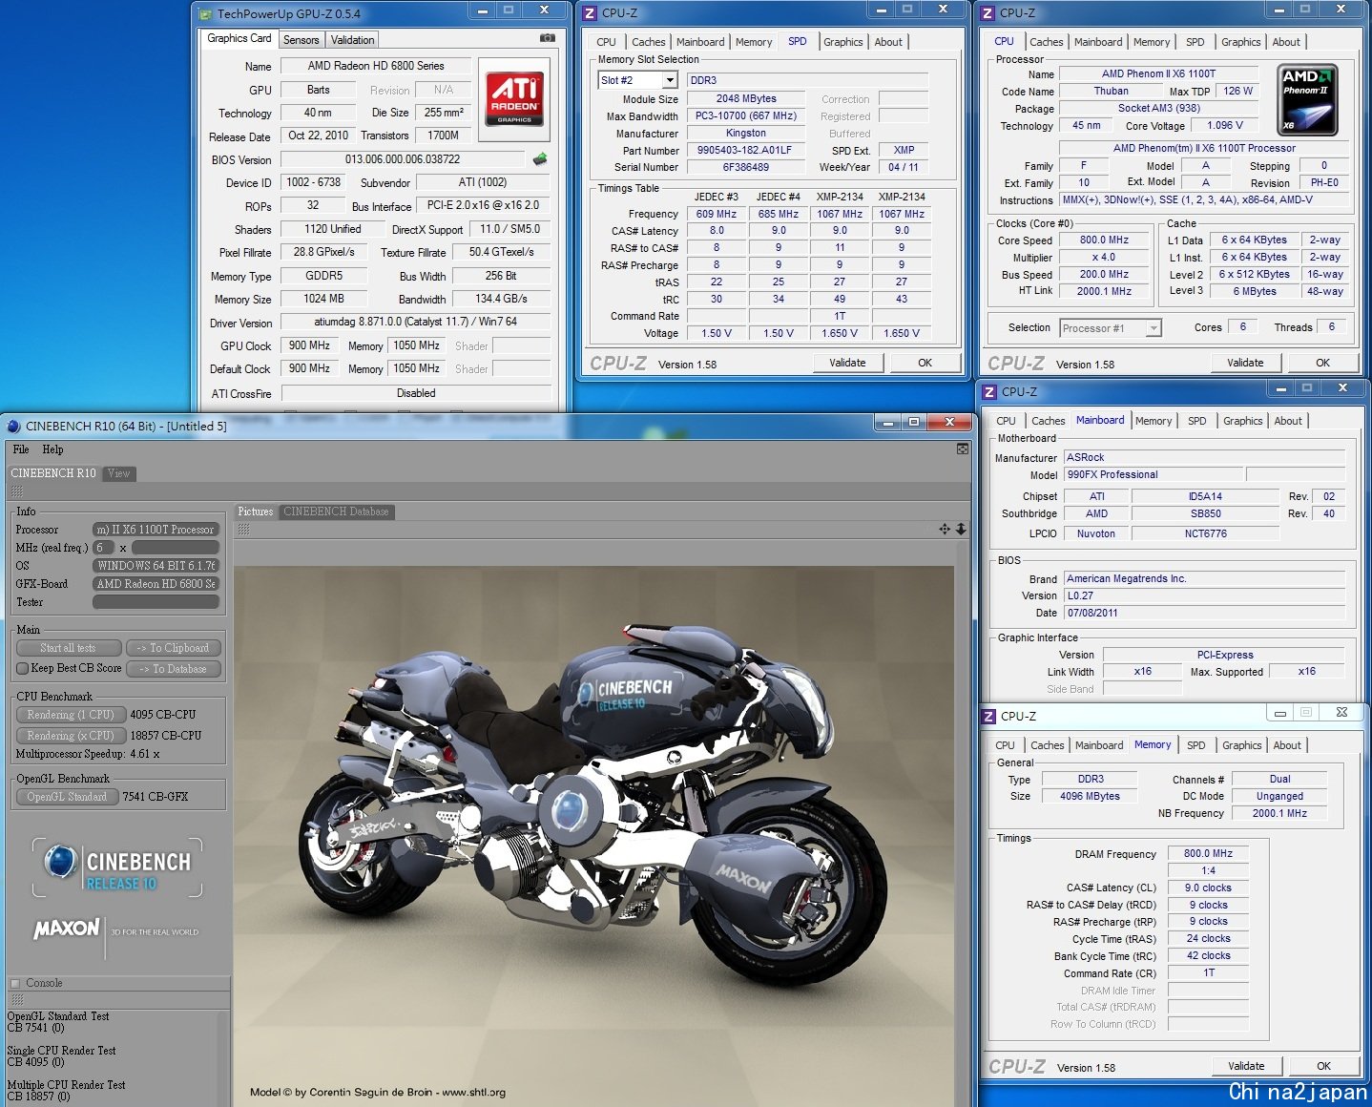Toggle the Keep Best CB Score checkbox

22,668
